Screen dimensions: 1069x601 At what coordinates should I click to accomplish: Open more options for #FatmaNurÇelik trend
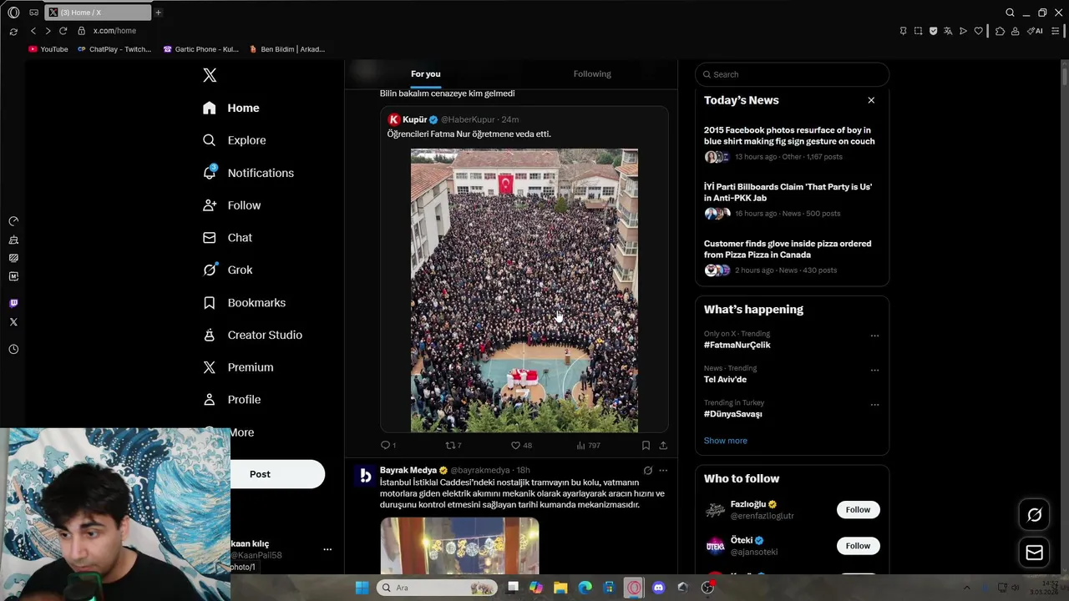pyautogui.click(x=874, y=336)
